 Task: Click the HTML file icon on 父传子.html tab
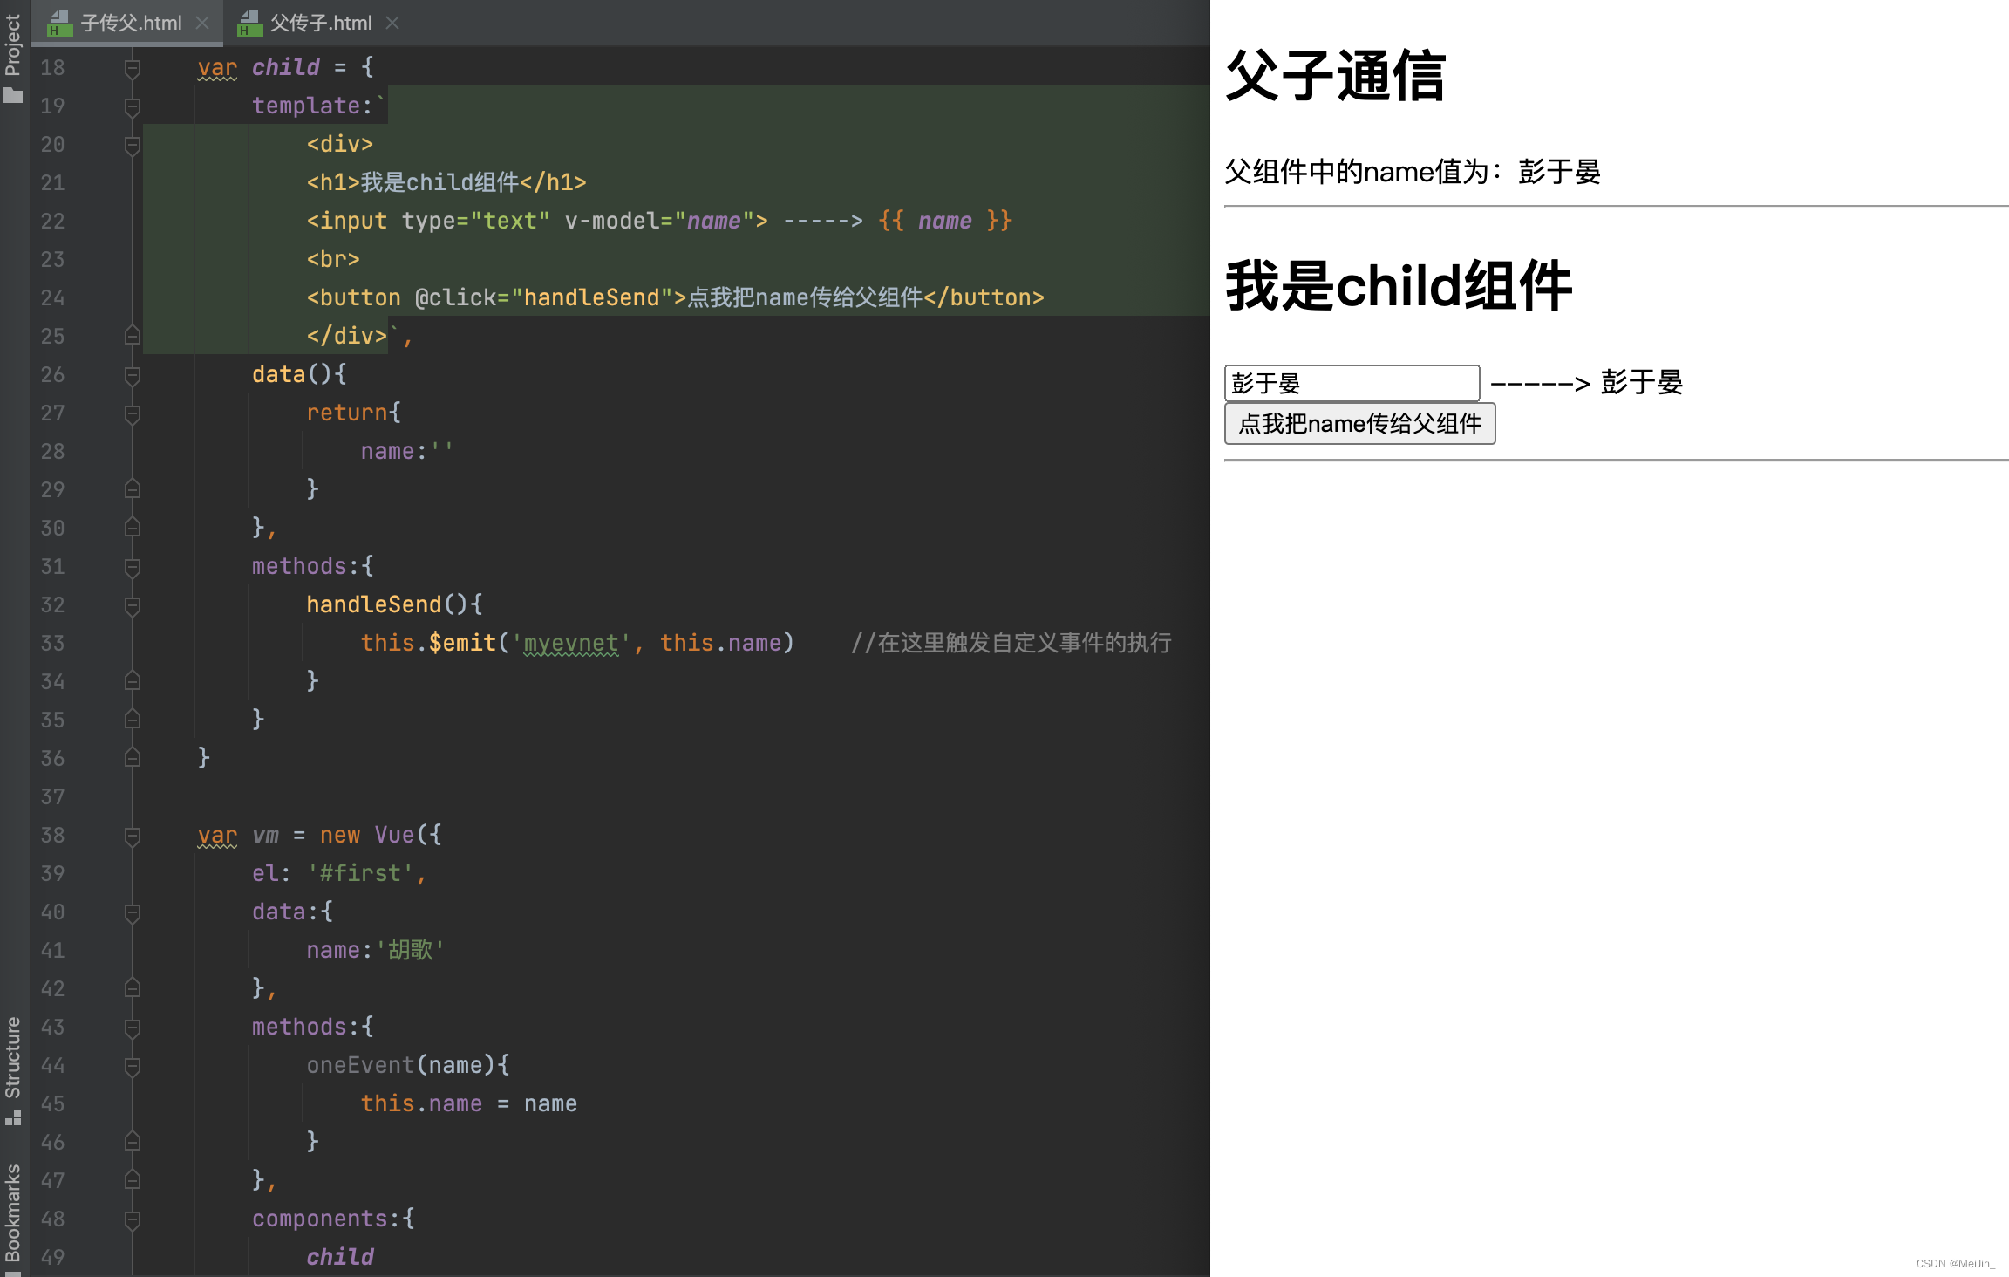coord(249,23)
